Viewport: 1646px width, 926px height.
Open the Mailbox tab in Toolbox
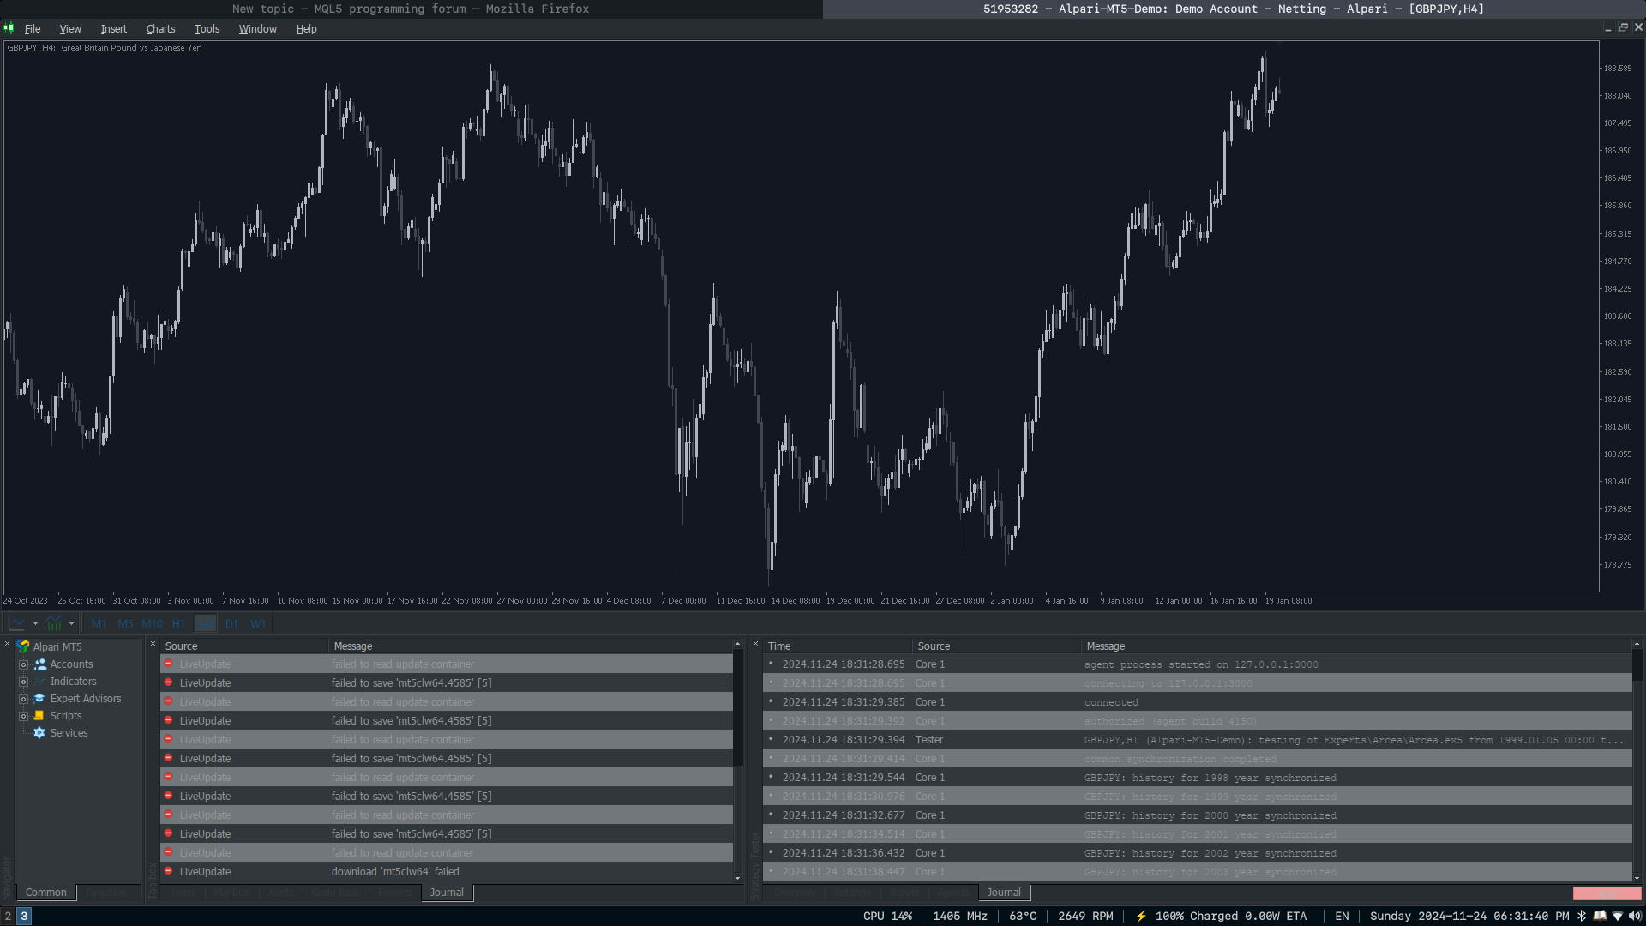(231, 893)
